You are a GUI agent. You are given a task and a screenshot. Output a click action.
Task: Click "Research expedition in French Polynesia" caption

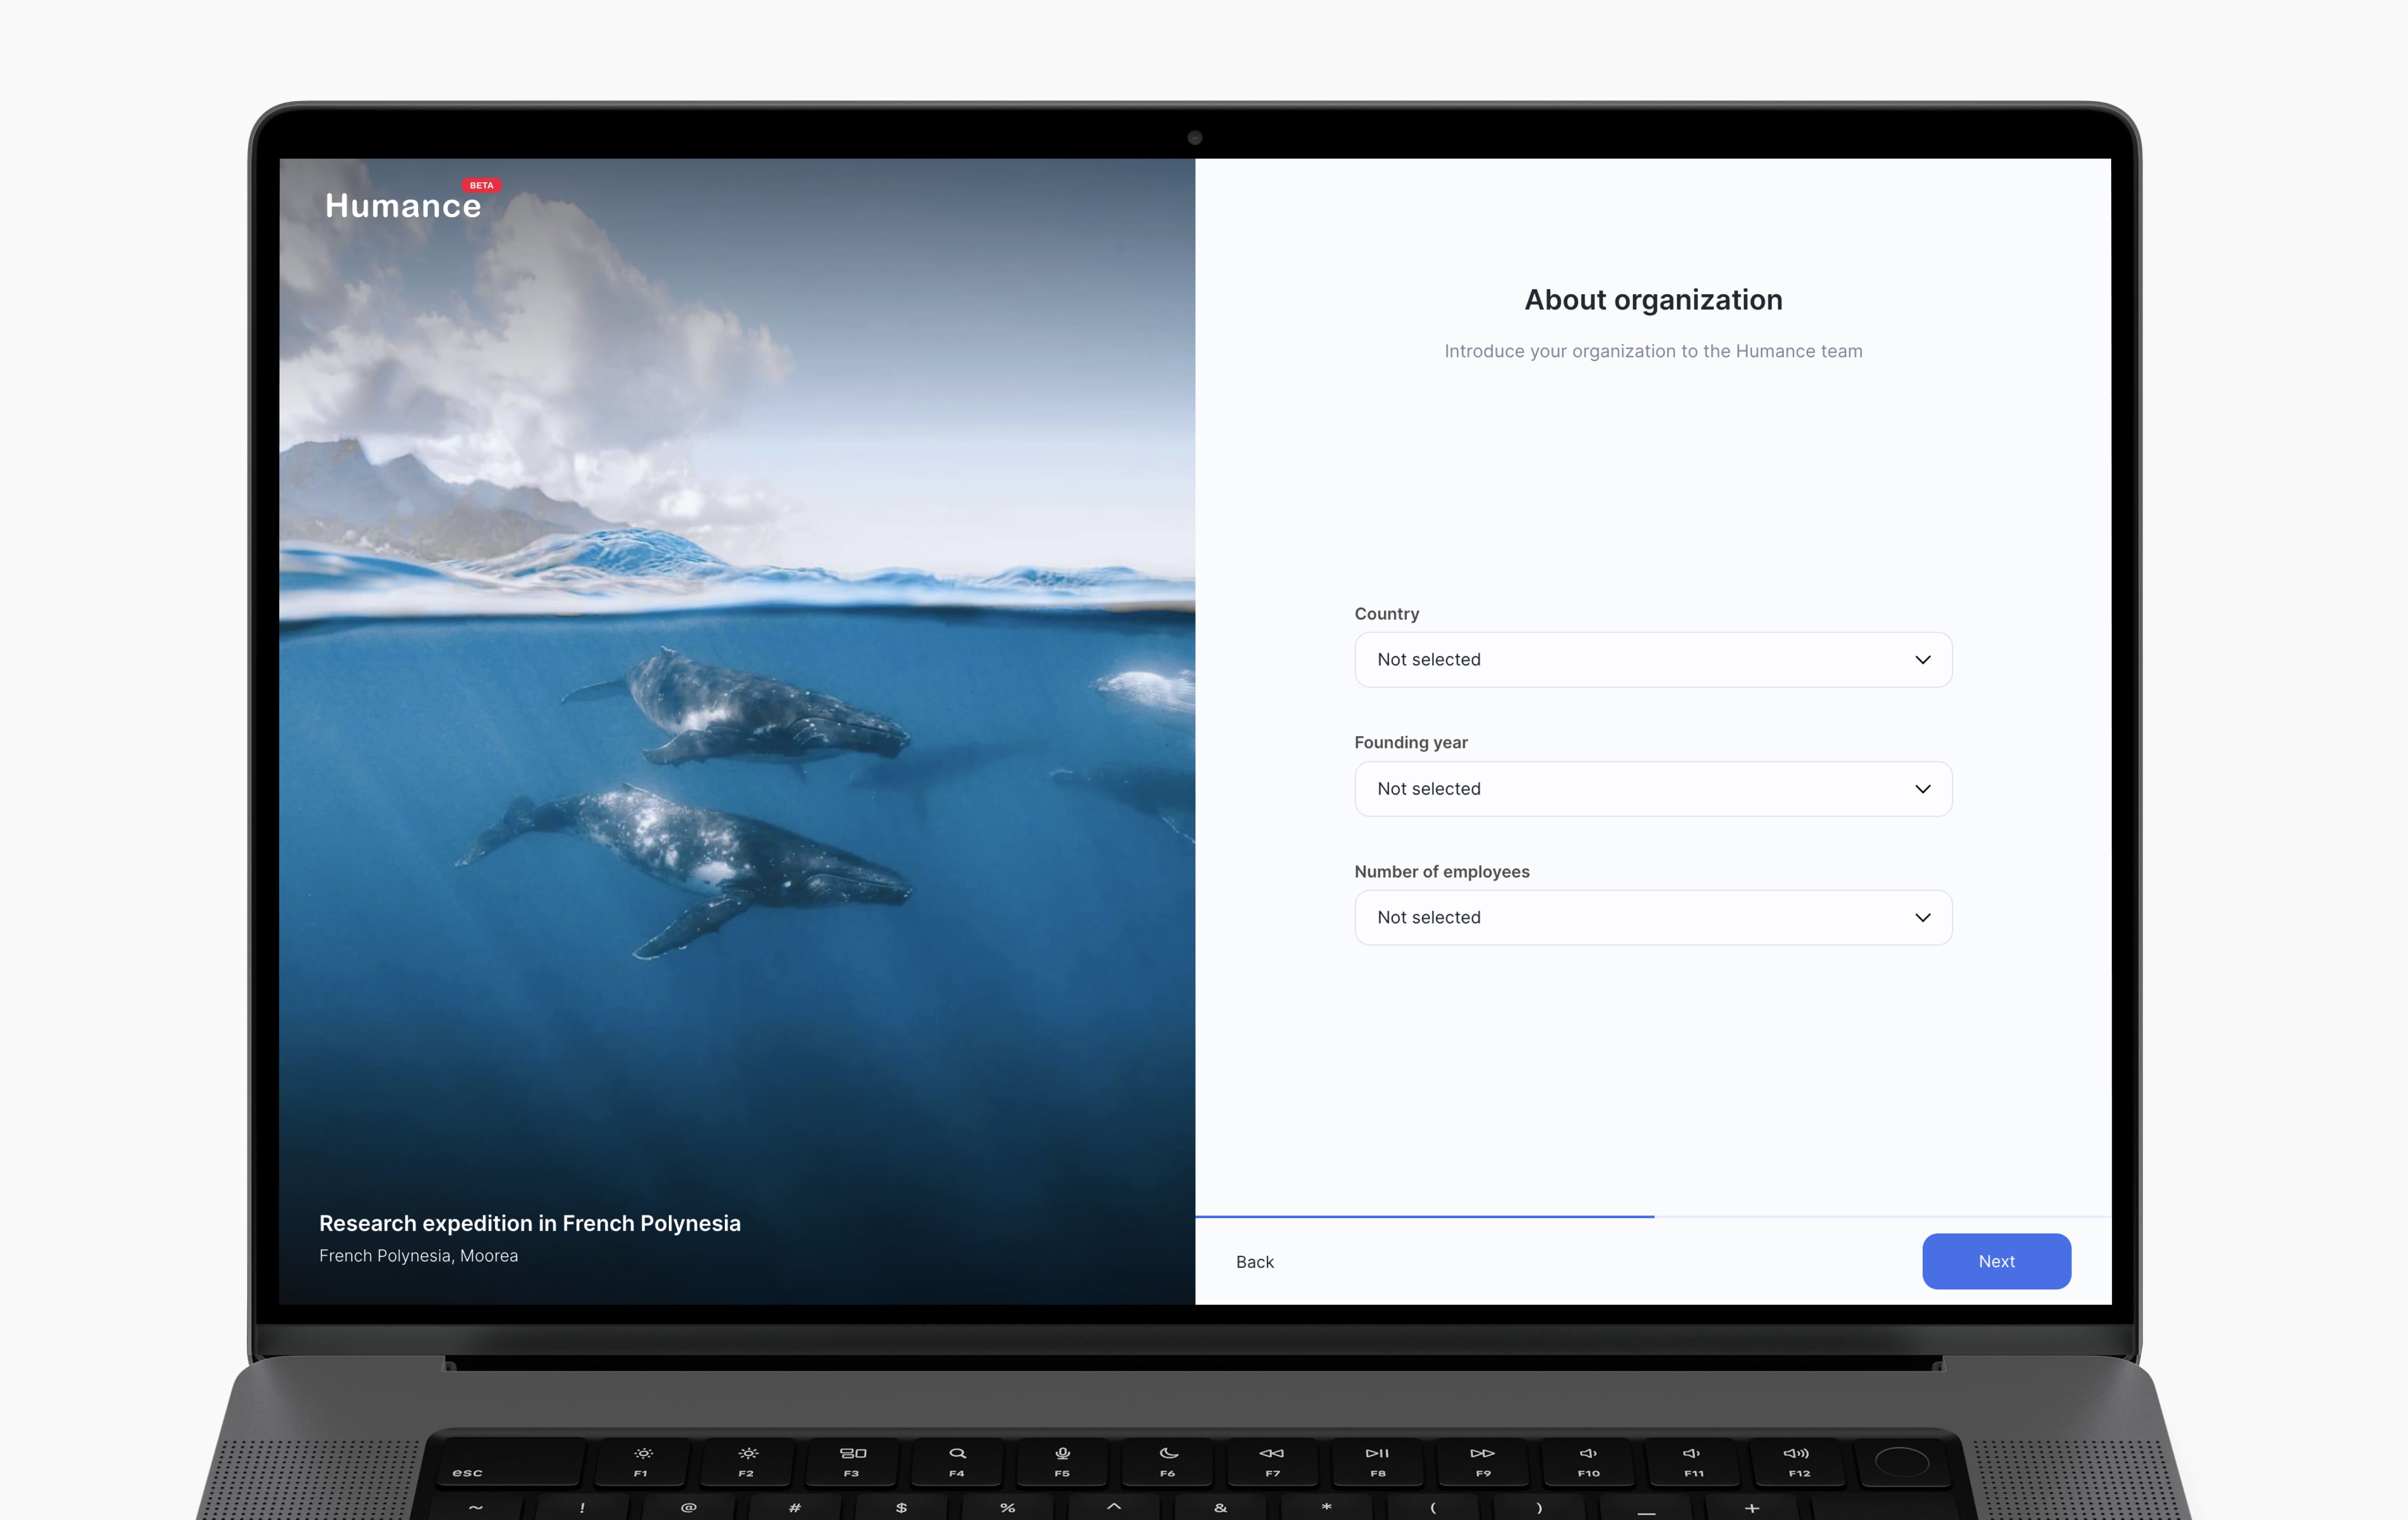(530, 1223)
